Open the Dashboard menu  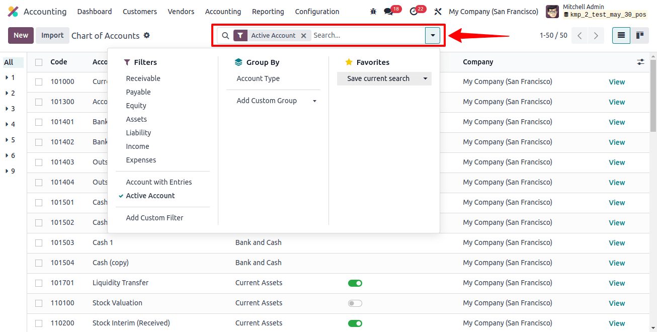point(95,12)
